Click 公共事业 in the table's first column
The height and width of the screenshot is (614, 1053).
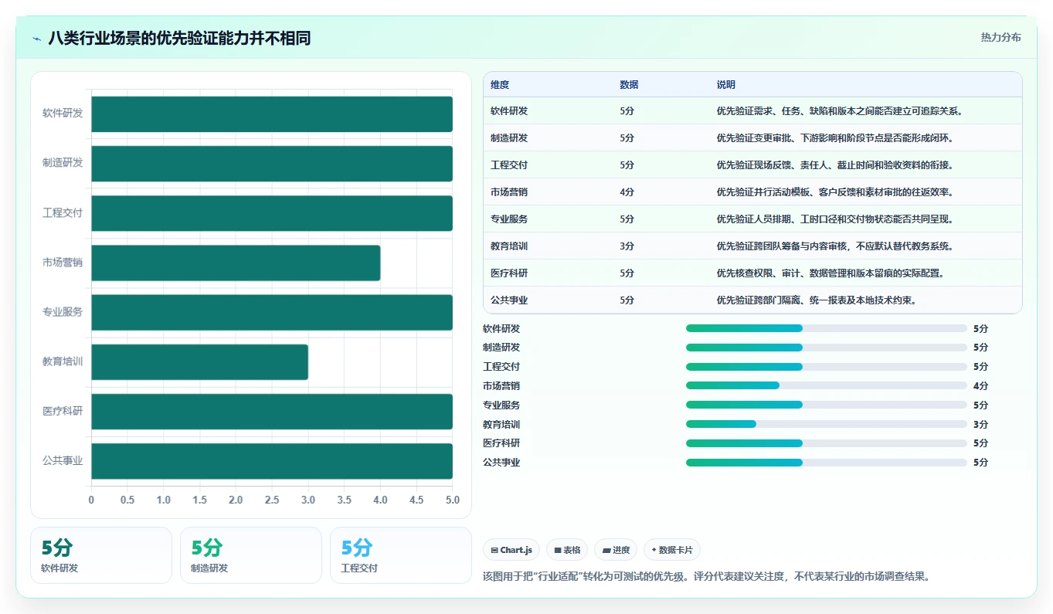click(x=509, y=300)
